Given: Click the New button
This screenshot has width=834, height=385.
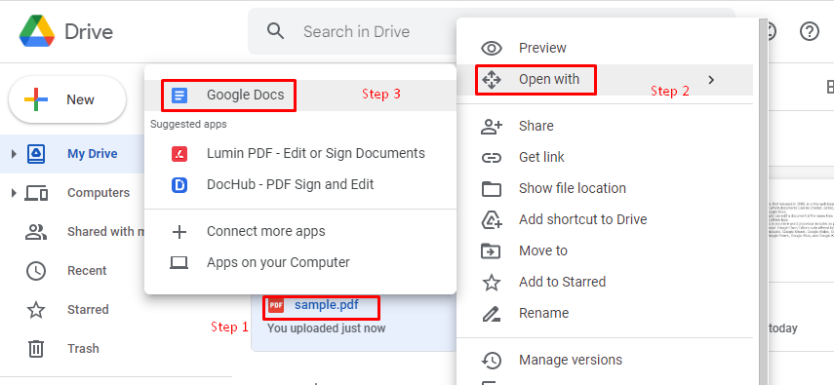Looking at the screenshot, I should pyautogui.click(x=67, y=100).
